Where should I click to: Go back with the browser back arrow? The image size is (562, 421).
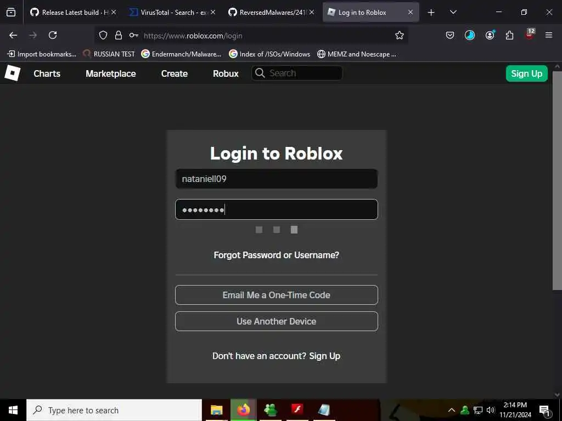(x=13, y=35)
